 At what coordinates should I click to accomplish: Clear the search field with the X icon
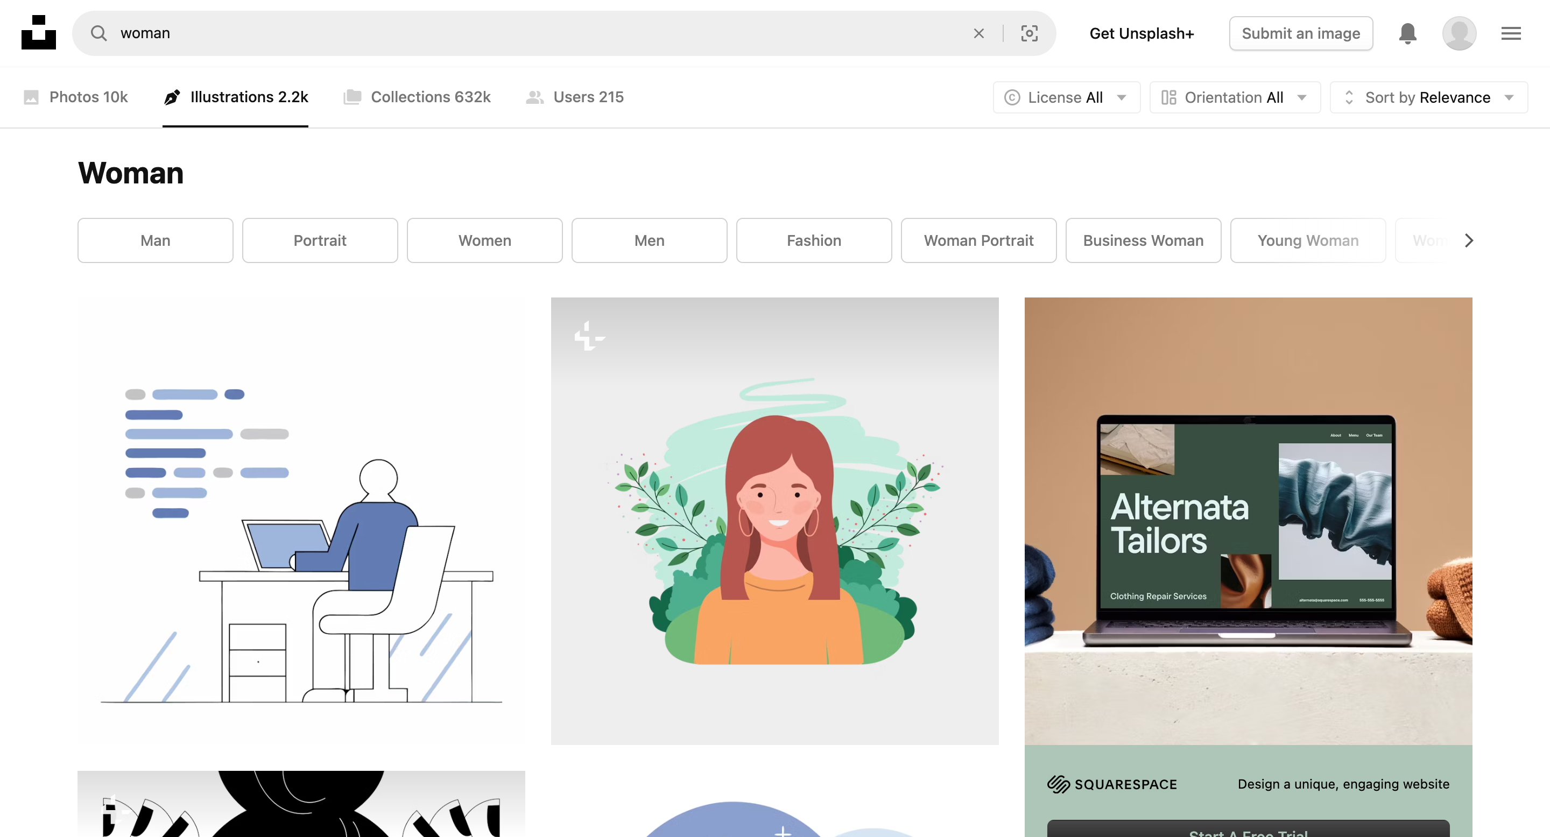coord(978,33)
